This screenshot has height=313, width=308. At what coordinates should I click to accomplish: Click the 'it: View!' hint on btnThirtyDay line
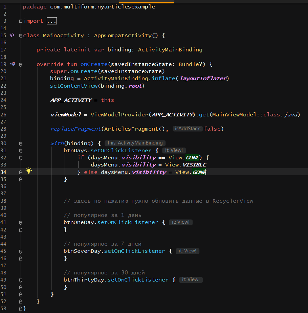pos(191,280)
